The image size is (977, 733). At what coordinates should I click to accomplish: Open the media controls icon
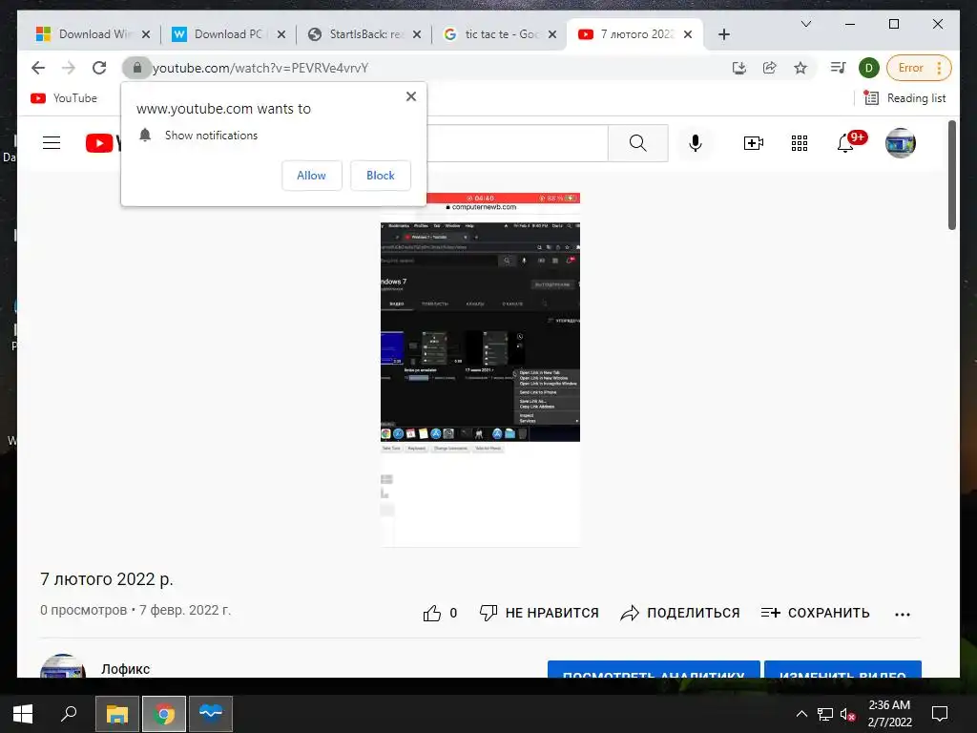838,68
